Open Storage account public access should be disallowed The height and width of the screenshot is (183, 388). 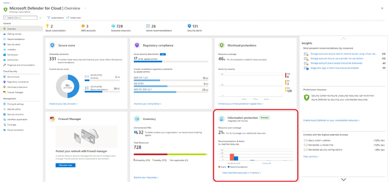336,63
